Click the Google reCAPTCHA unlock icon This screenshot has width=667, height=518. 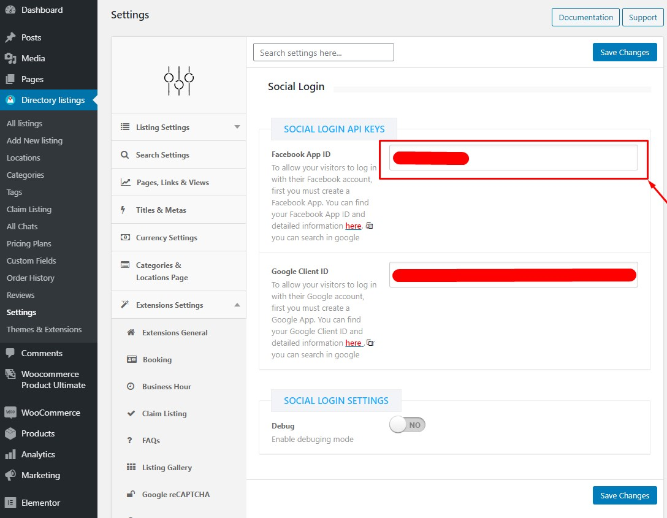(x=131, y=494)
